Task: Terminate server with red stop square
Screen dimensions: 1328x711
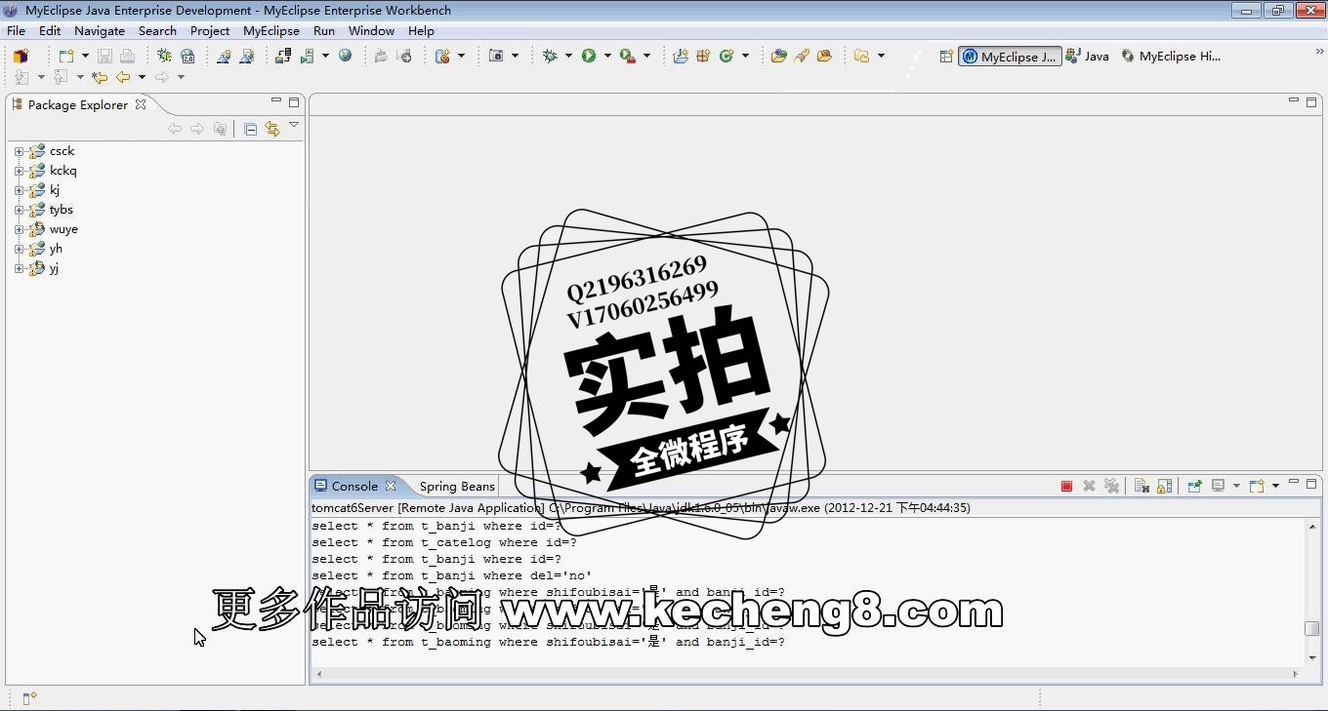Action: tap(1066, 486)
